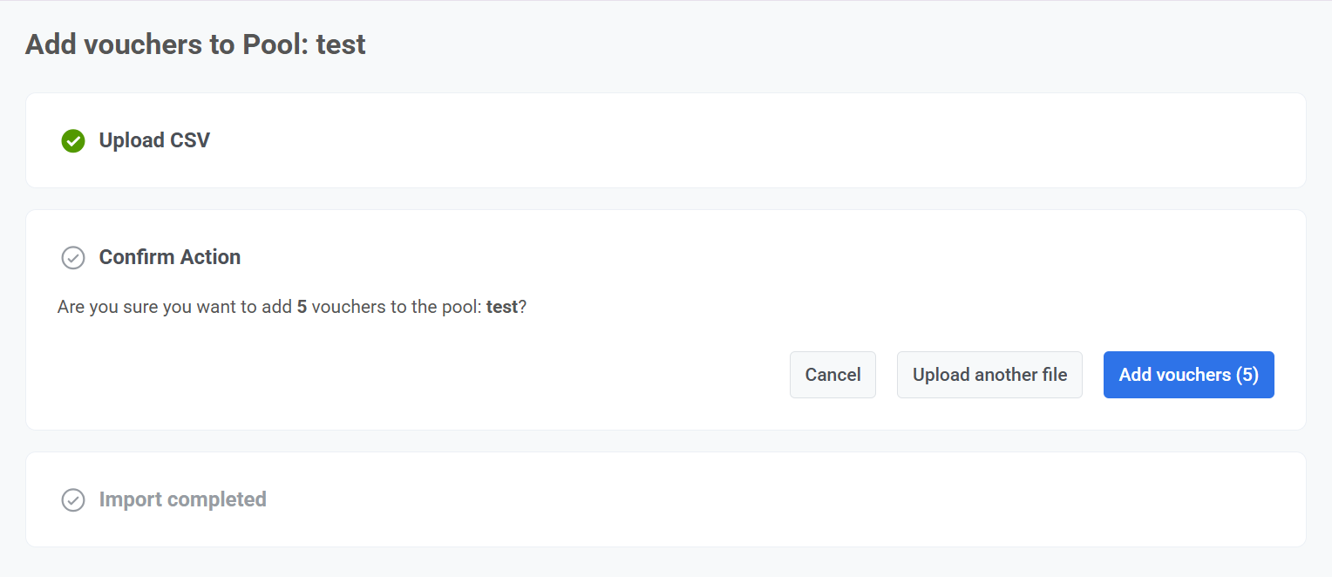Click the green checkmark beside Upload CSV
This screenshot has width=1332, height=577.
73,140
